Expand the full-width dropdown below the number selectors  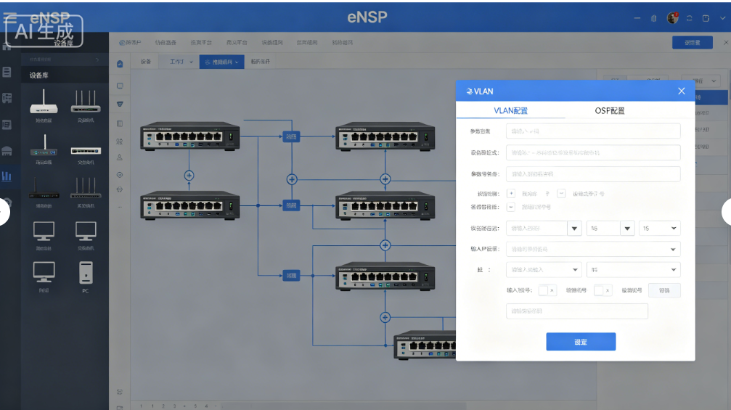tap(592, 249)
